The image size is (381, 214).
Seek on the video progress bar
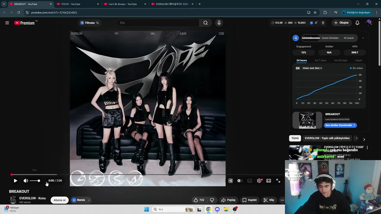click(148, 174)
